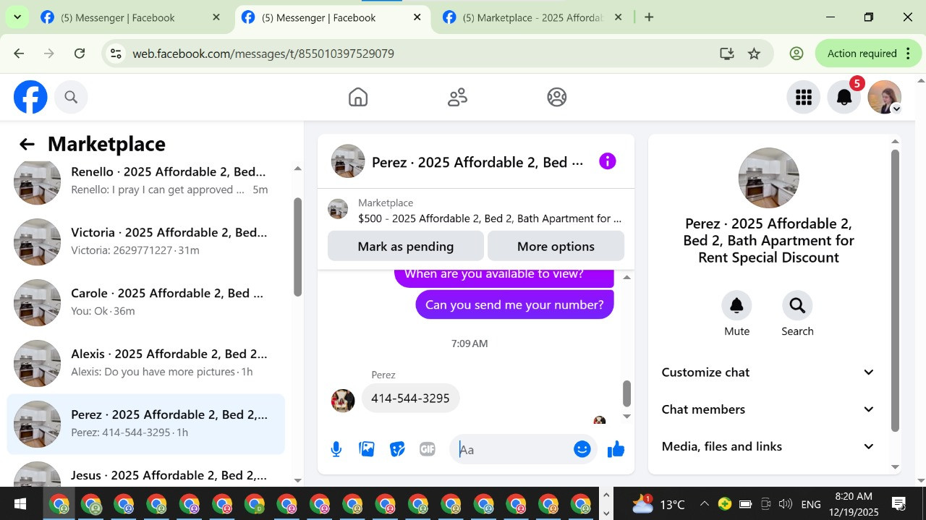Select the Perez conversation row
This screenshot has width=926, height=520.
(x=146, y=424)
